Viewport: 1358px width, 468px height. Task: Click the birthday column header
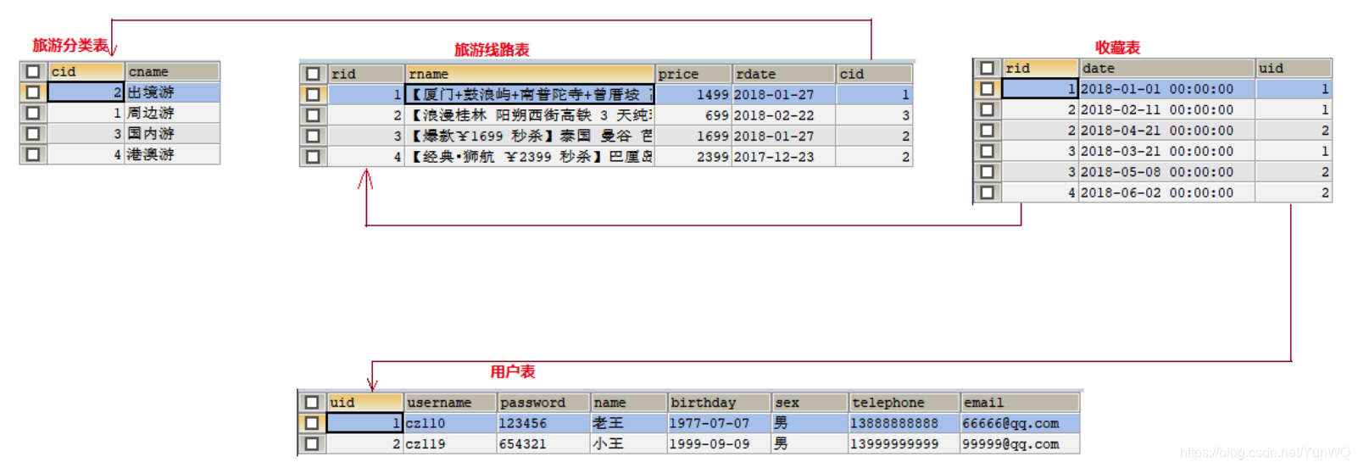(x=720, y=403)
